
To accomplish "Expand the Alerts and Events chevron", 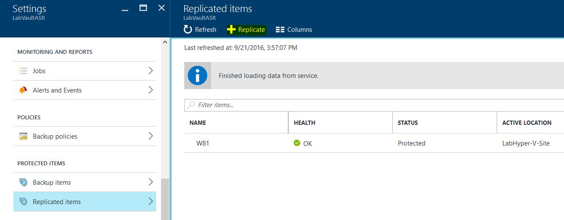I will click(x=151, y=90).
